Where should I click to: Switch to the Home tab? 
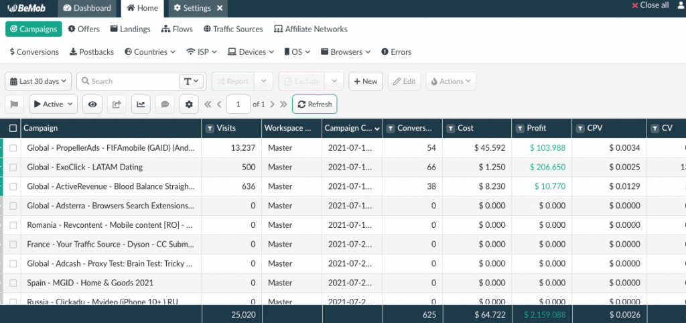[143, 8]
